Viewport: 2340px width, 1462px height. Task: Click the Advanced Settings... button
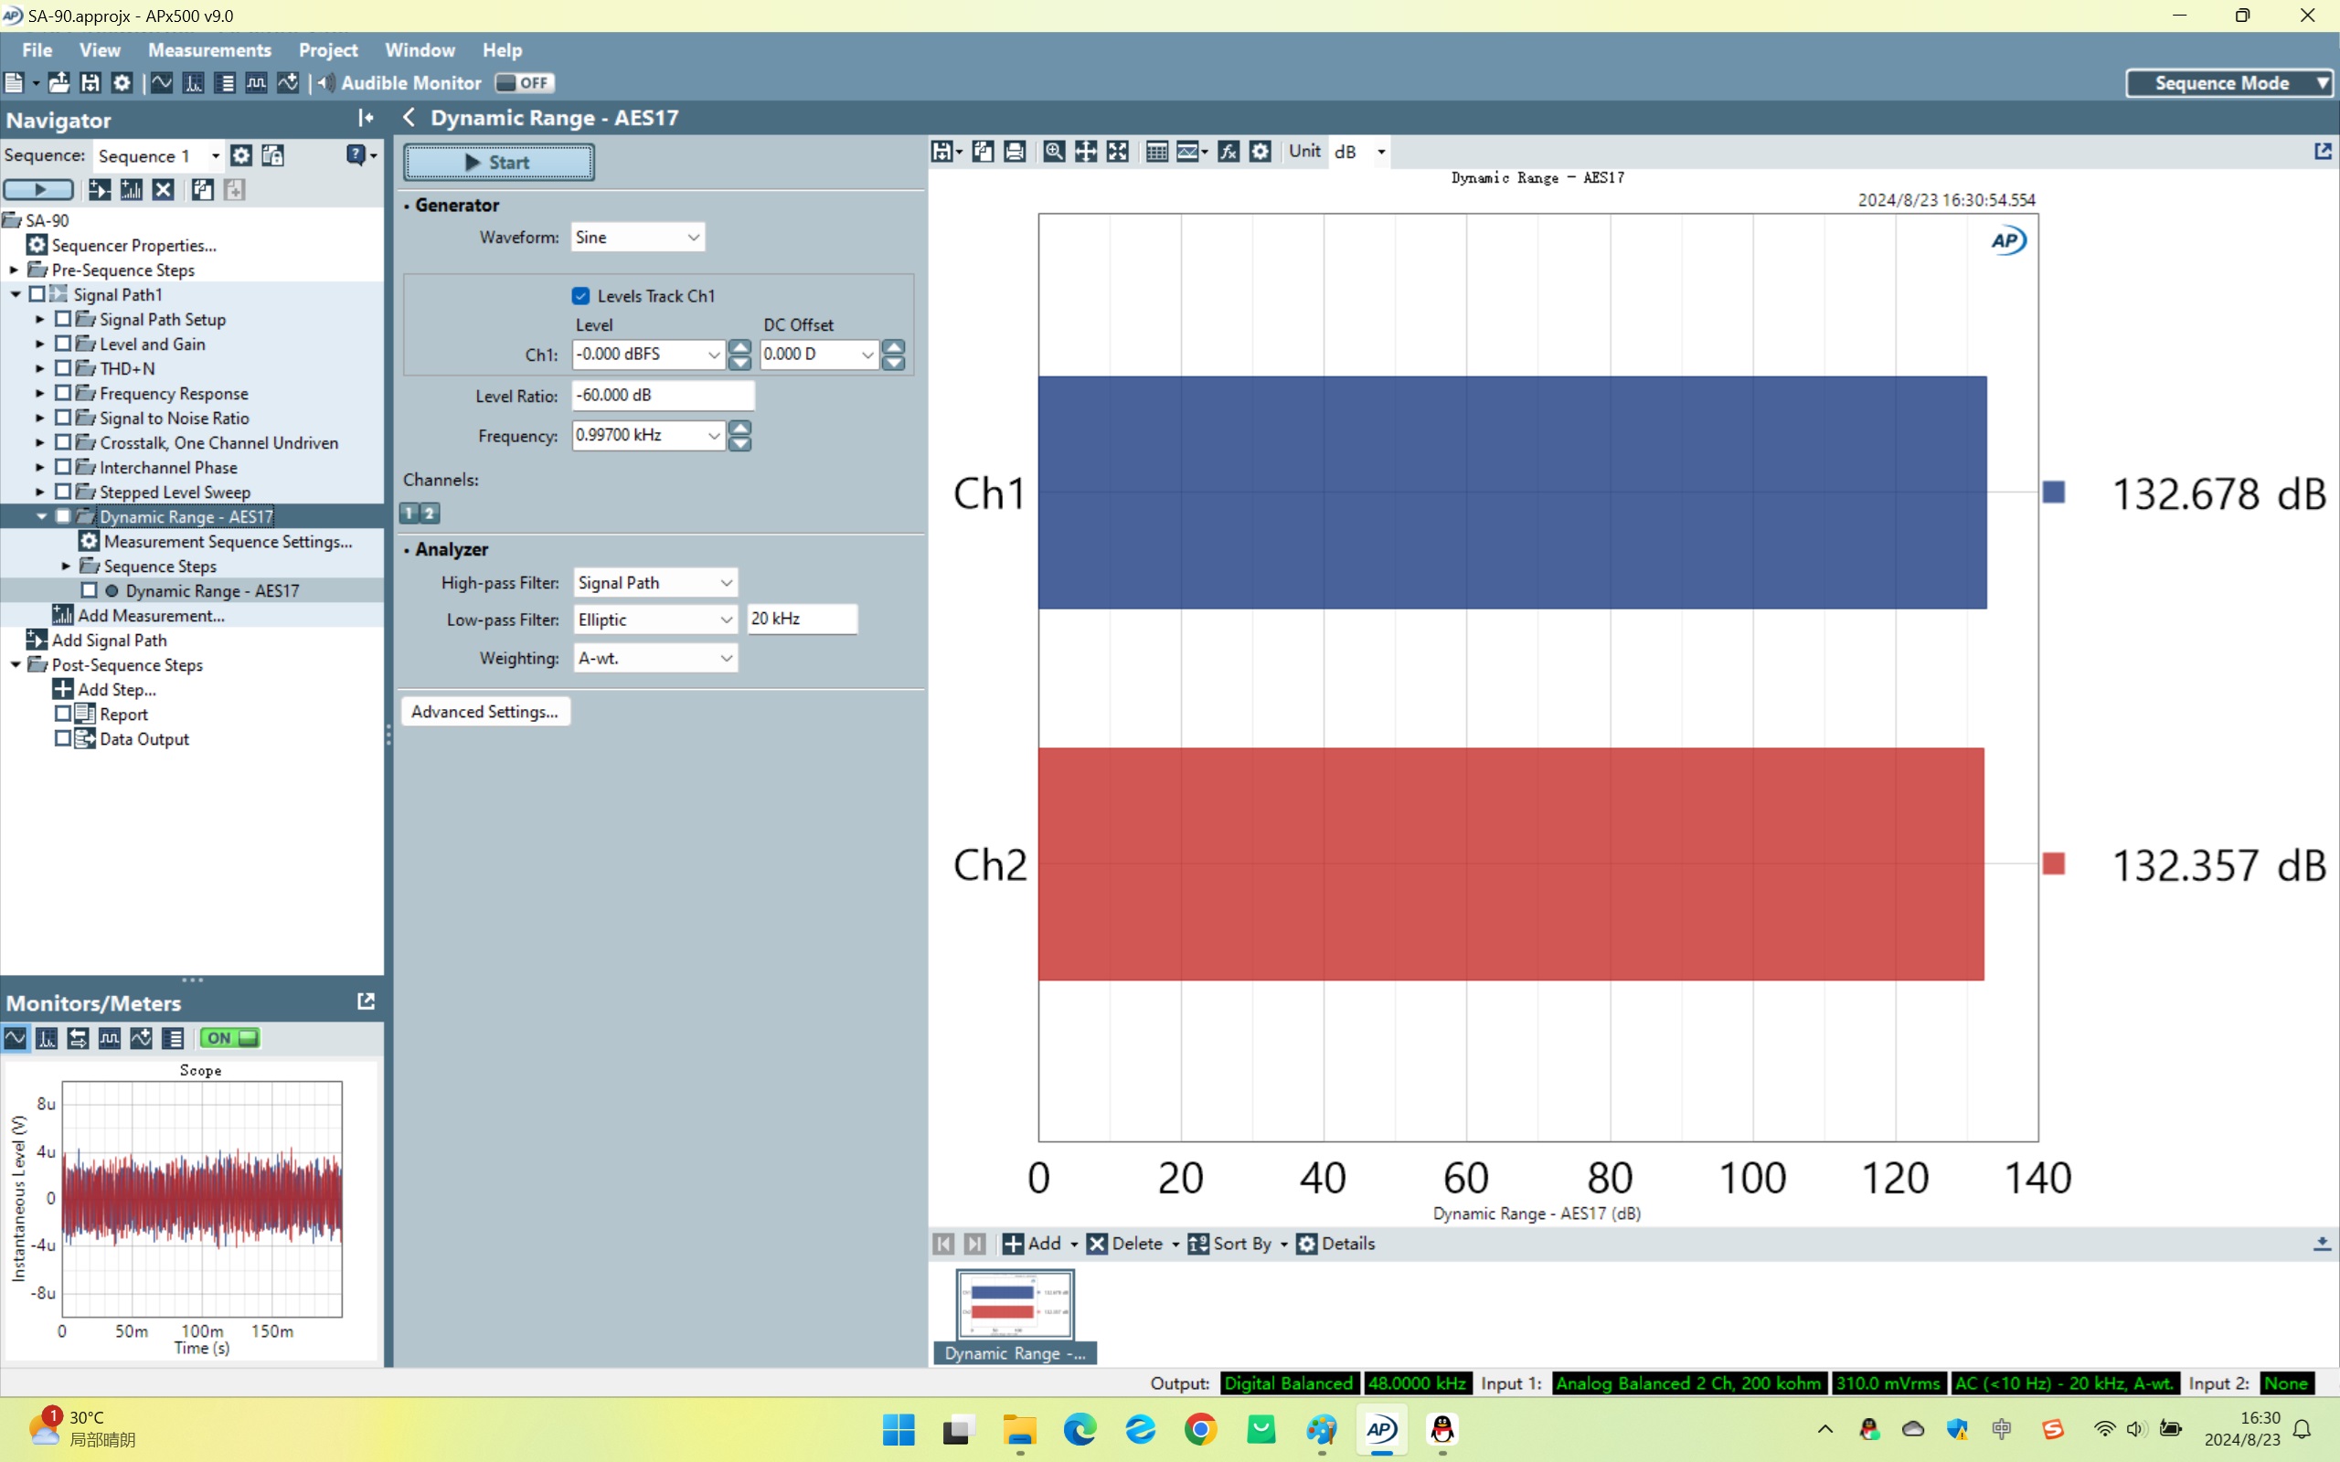[484, 712]
